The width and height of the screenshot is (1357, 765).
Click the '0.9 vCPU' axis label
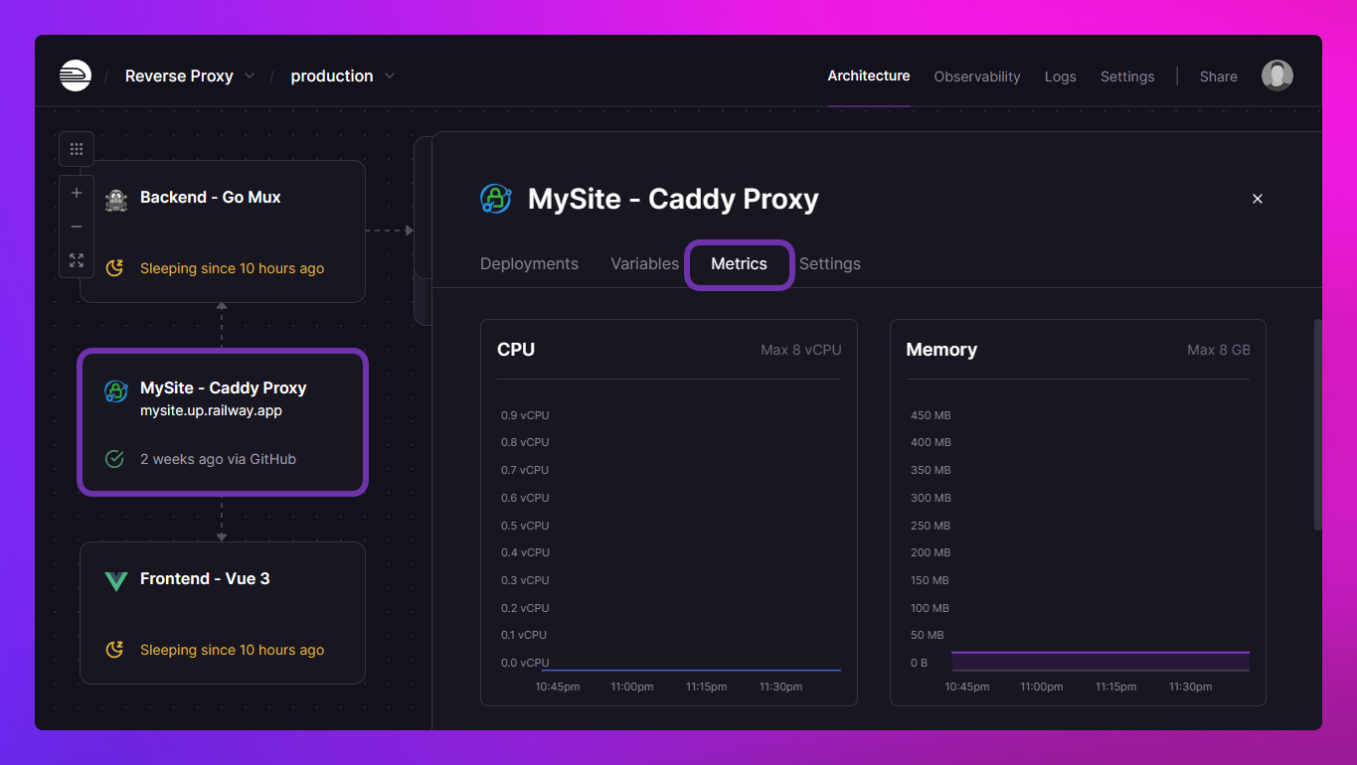point(525,415)
